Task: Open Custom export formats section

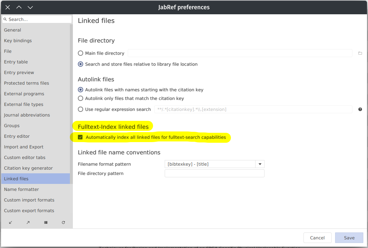Action: click(36, 210)
